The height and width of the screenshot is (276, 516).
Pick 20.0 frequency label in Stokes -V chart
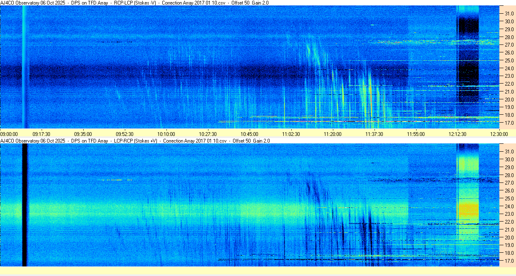coord(509,99)
